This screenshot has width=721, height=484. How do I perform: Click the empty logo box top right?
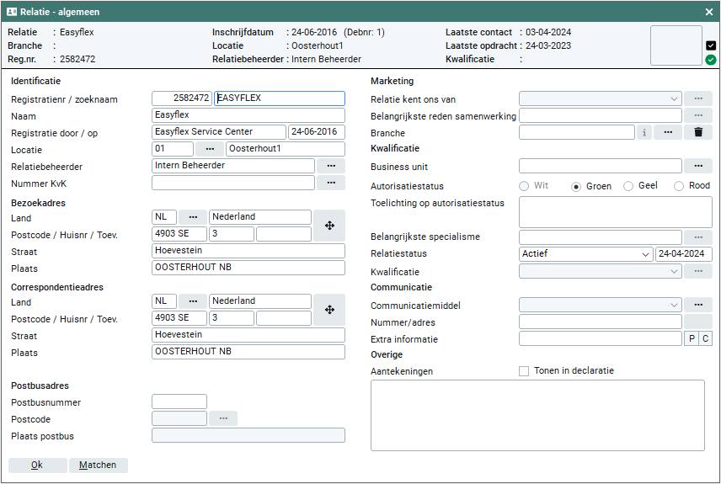676,45
